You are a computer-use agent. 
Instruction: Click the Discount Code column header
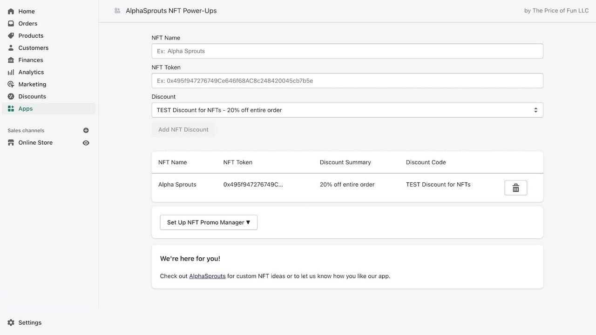426,162
